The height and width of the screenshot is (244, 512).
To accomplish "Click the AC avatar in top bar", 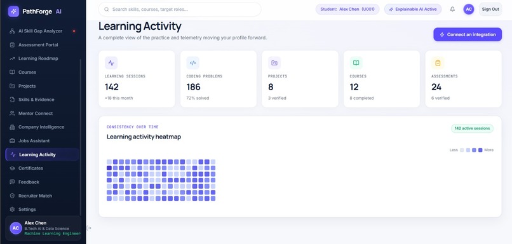I will tap(469, 9).
